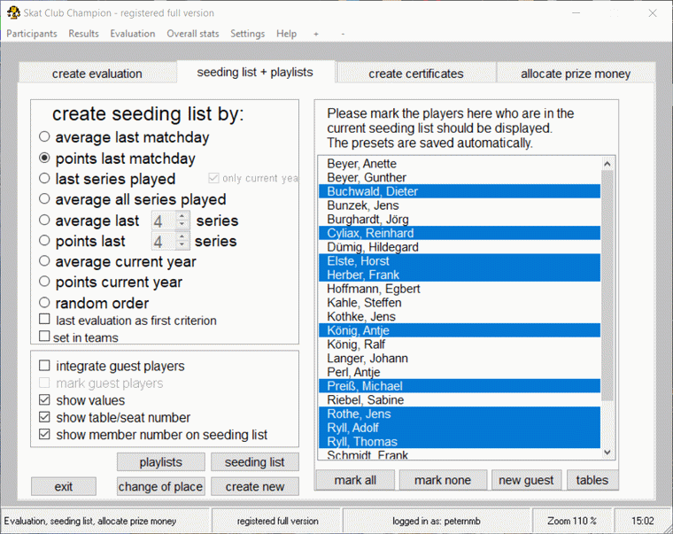
Task: Select 'Hoffmann, Egbert' in player list
Action: pyautogui.click(x=460, y=289)
